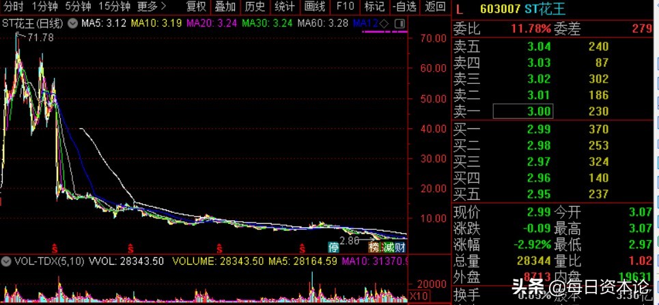The height and width of the screenshot is (305, 659).
Task: Click the 财 financial report badge
Action: 401,246
